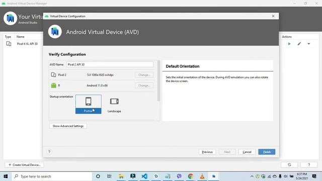
Task: Open the Windows Start menu
Action: tap(6, 176)
